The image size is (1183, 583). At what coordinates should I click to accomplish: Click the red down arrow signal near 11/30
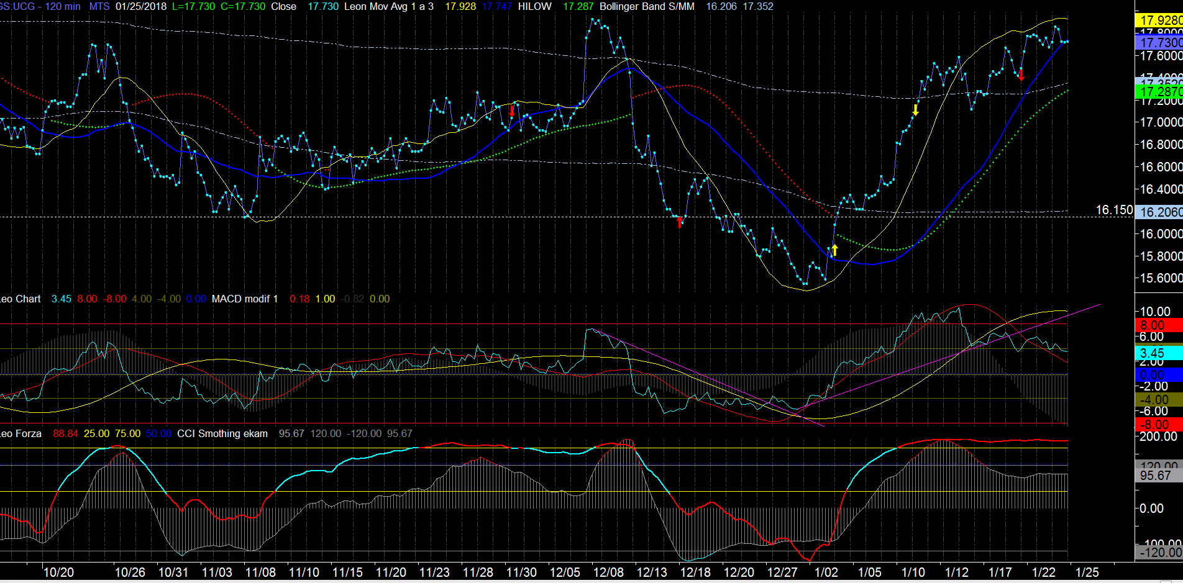511,111
